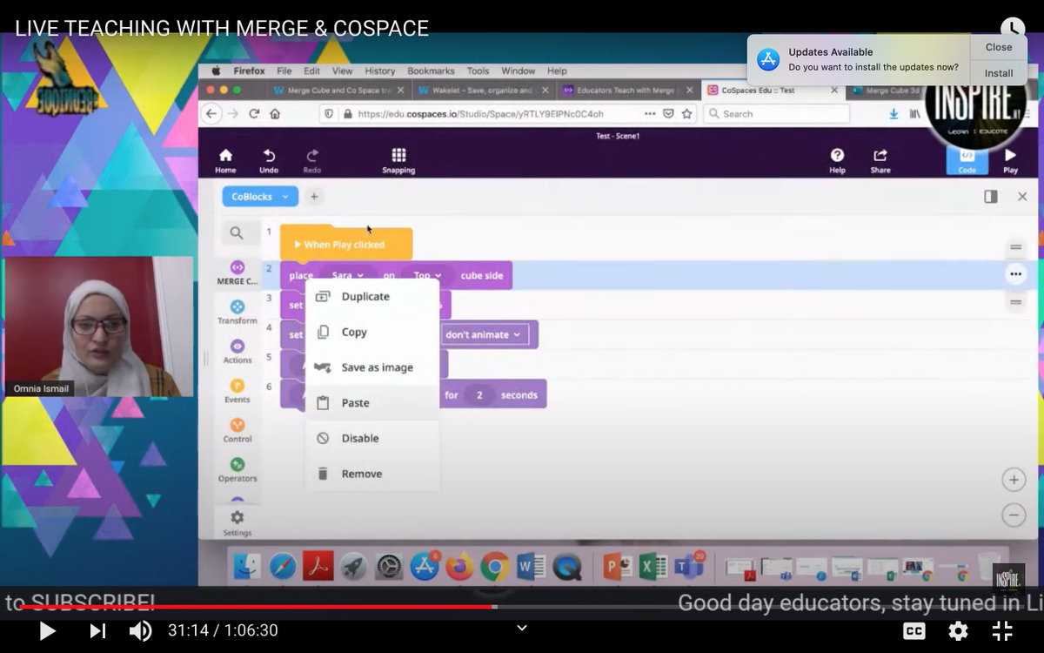Open the Snapping grid option

pos(398,159)
